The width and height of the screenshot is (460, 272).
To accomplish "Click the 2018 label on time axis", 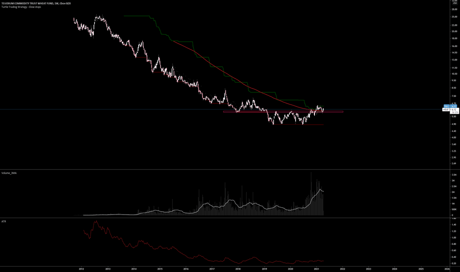I will click(238, 269).
